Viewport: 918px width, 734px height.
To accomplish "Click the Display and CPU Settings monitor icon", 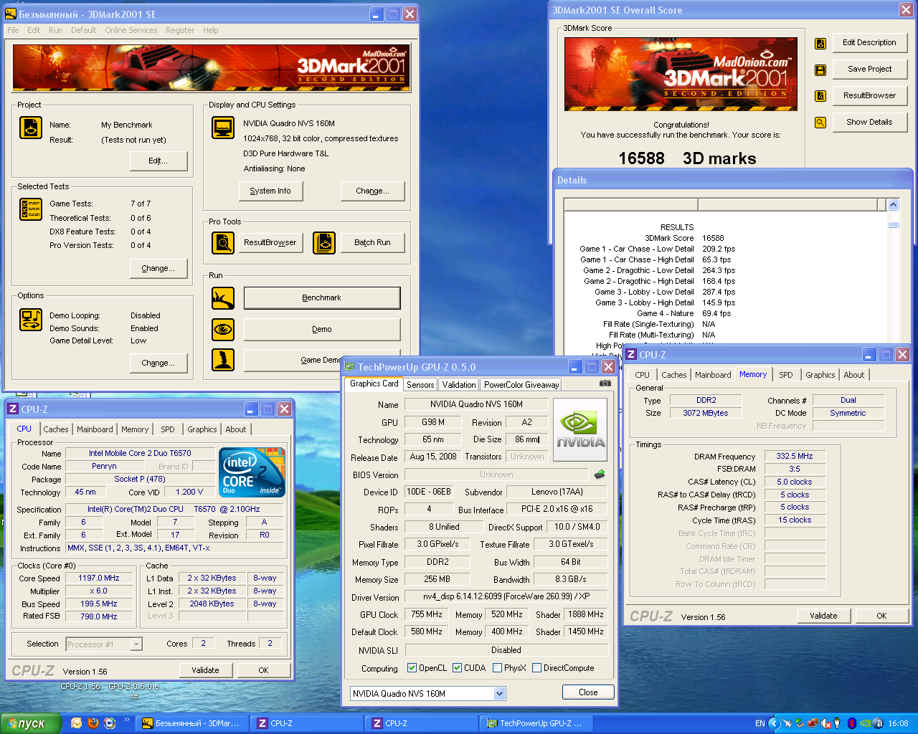I will (223, 128).
